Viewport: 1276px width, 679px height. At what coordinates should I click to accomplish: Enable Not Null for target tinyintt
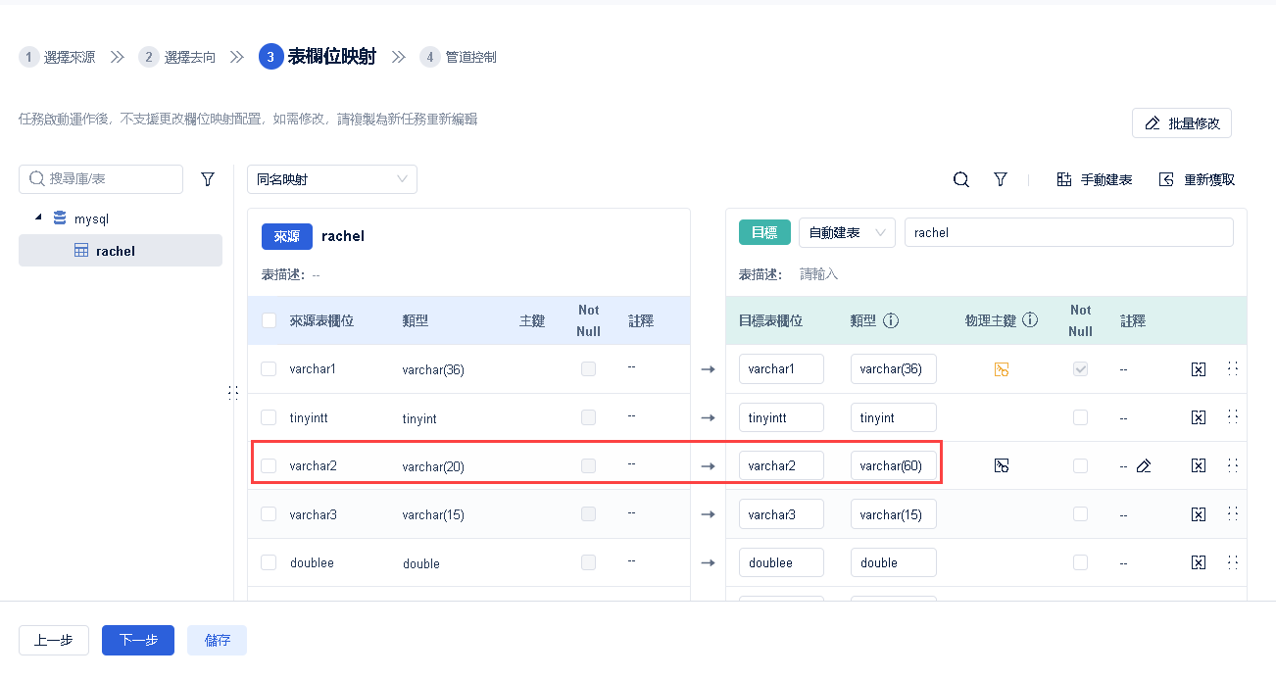(1080, 417)
